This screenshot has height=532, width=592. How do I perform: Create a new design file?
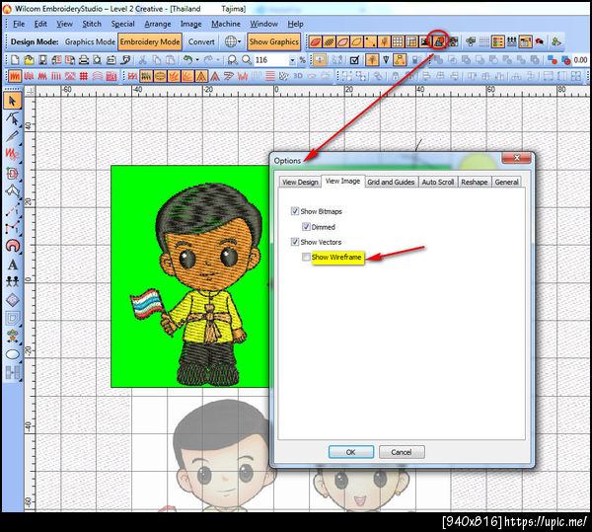pyautogui.click(x=15, y=59)
